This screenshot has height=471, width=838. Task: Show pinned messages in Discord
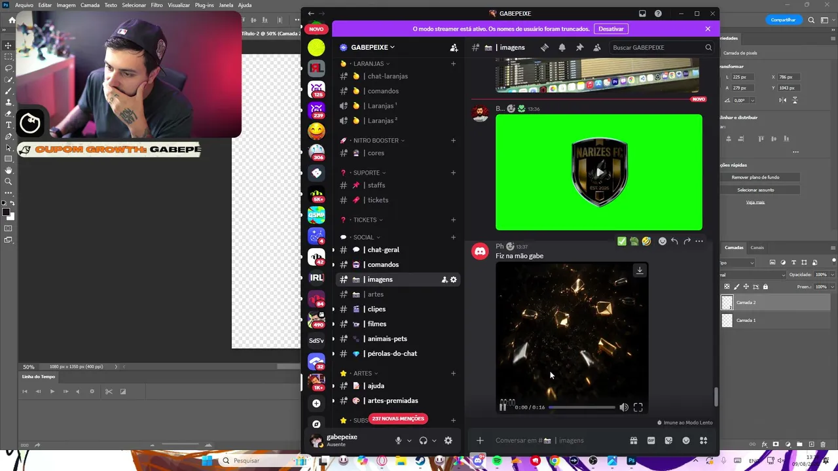coord(579,47)
